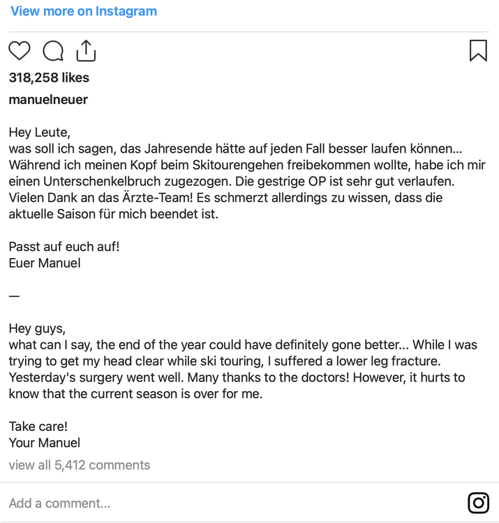Click the "Hey guys," greeting line
499x523 pixels.
(x=37, y=328)
